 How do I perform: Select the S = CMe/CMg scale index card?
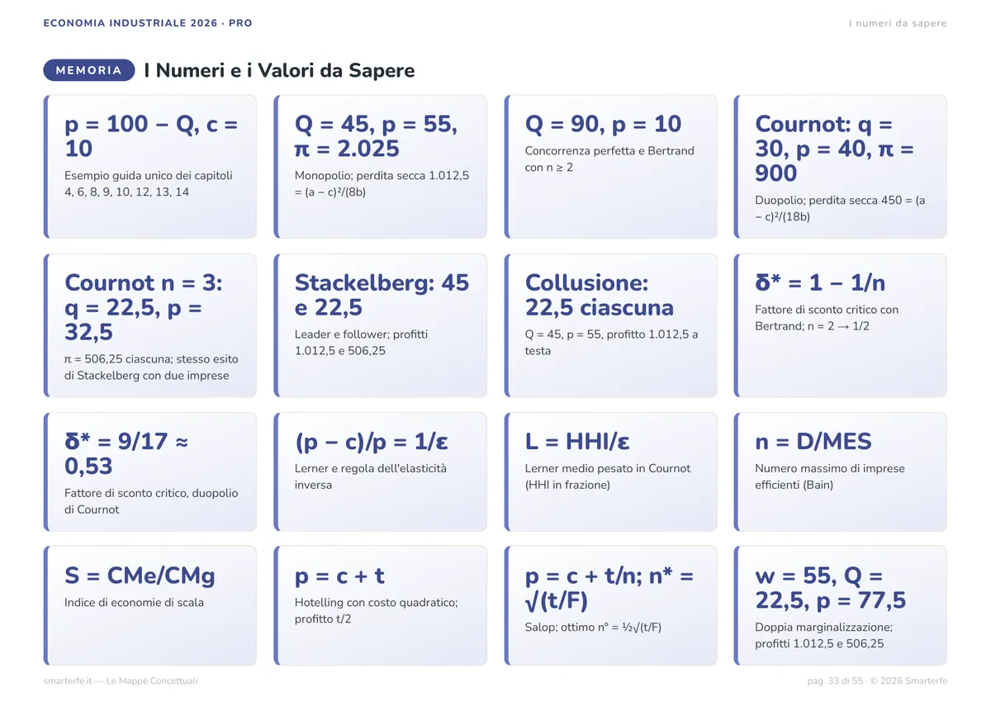click(x=150, y=605)
